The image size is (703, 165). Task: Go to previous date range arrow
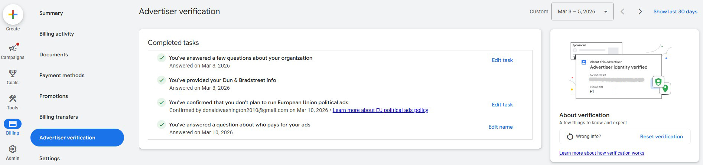[622, 11]
